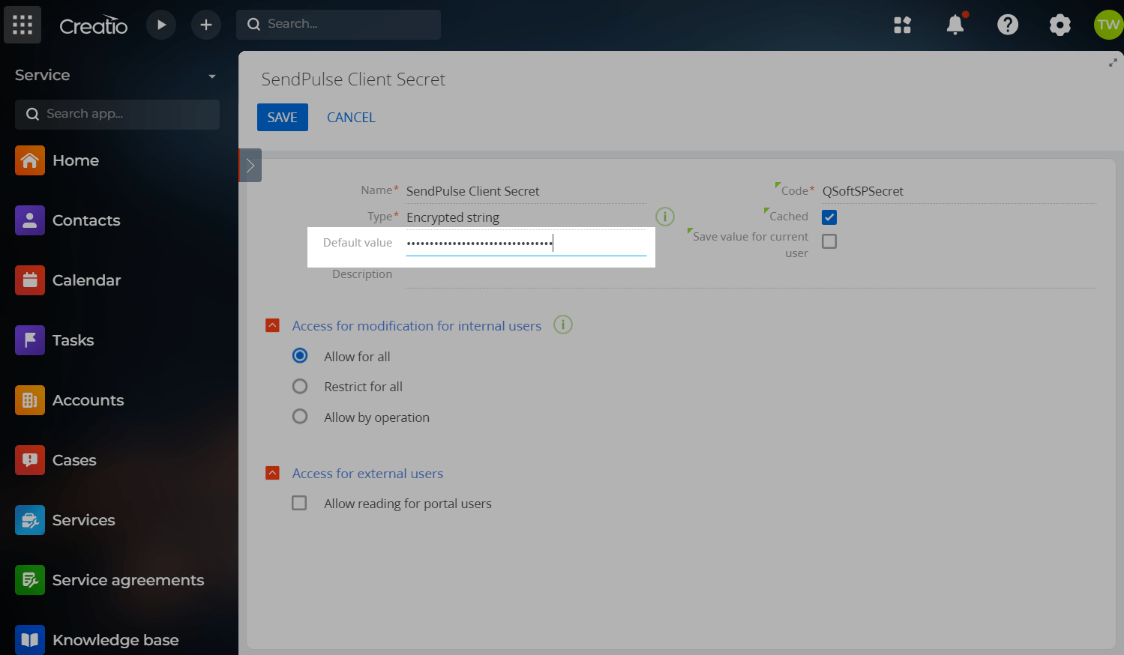Select the Restrict for all option
Viewport: 1124px width, 655px height.
click(300, 387)
